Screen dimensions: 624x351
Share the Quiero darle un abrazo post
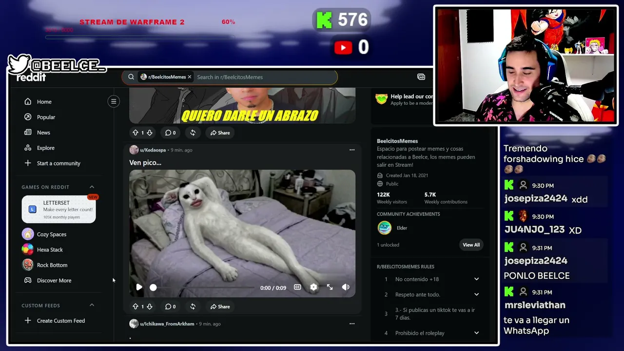[220, 133]
